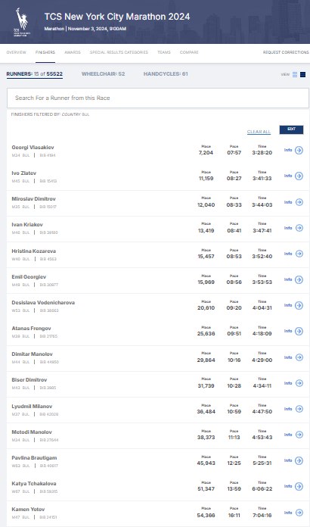Open info arrow for Kamen Yotov
Screen dimensions: 310x527
coord(299,513)
